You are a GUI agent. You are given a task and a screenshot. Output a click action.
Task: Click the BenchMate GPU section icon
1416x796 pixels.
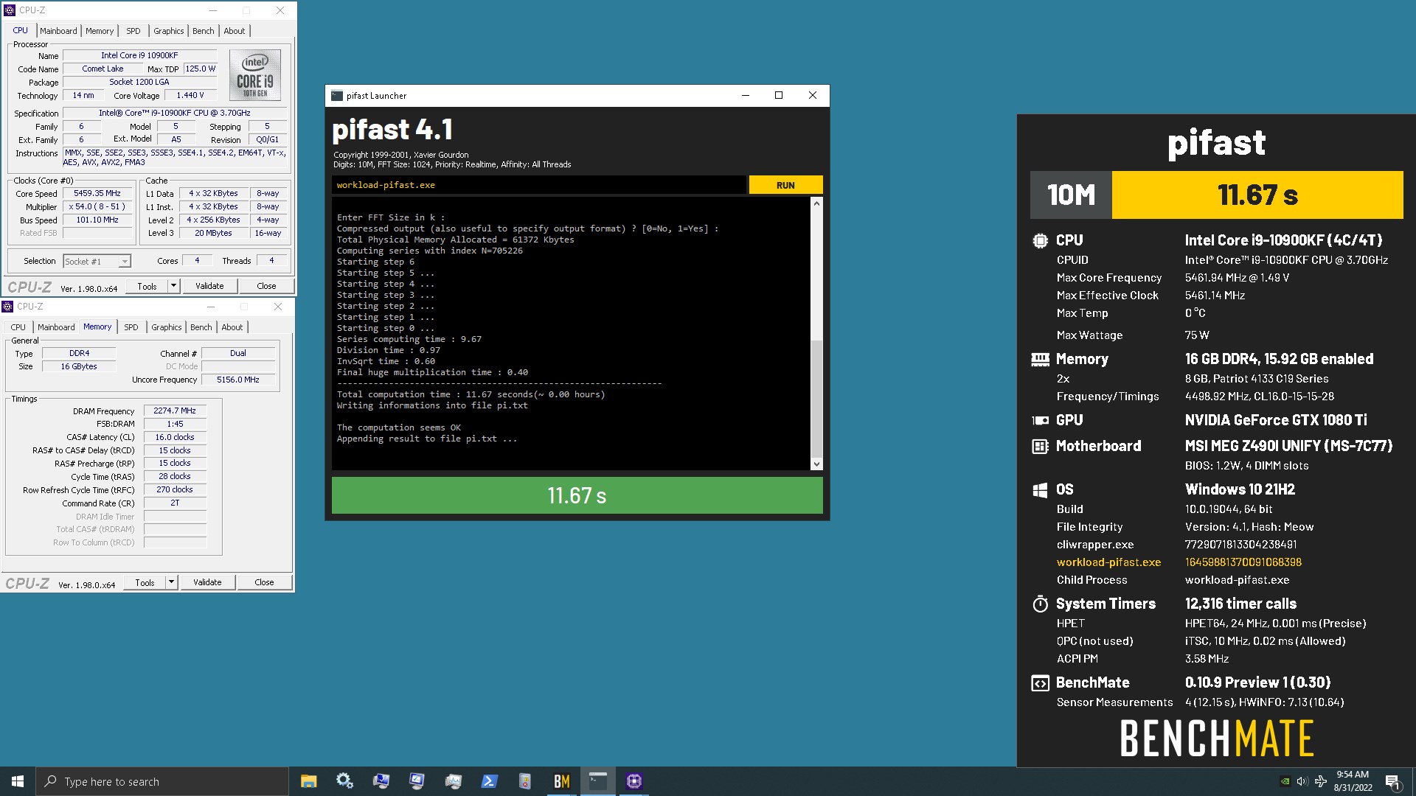coord(1040,420)
